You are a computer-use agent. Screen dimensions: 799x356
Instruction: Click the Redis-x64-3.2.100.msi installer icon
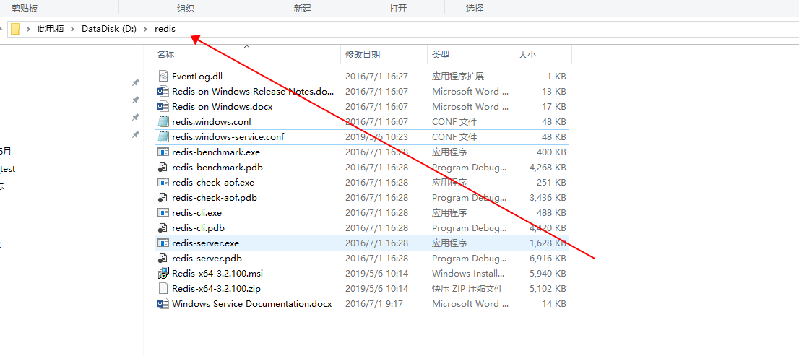click(x=163, y=273)
